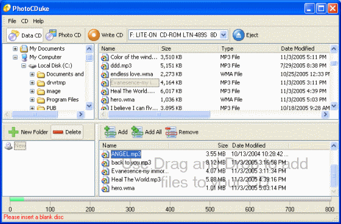
Task: Click source file list scroll right arrow
Action: click(x=325, y=114)
